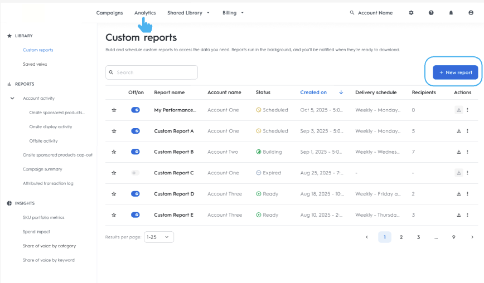
Task: Toggle off My Performance report switch
Action: (135, 110)
